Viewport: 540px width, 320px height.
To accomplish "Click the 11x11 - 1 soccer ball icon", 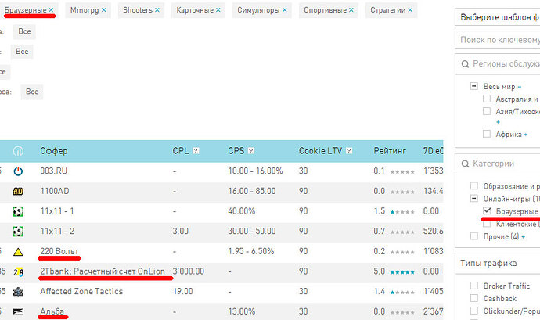I will click(x=18, y=211).
